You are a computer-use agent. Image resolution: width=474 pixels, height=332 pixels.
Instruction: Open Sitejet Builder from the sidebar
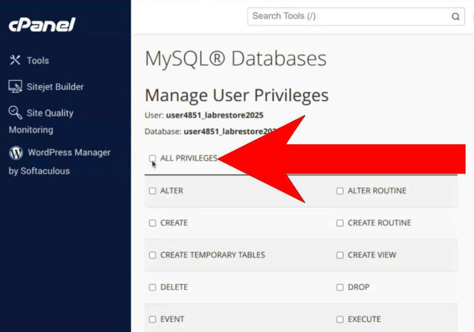coord(46,87)
